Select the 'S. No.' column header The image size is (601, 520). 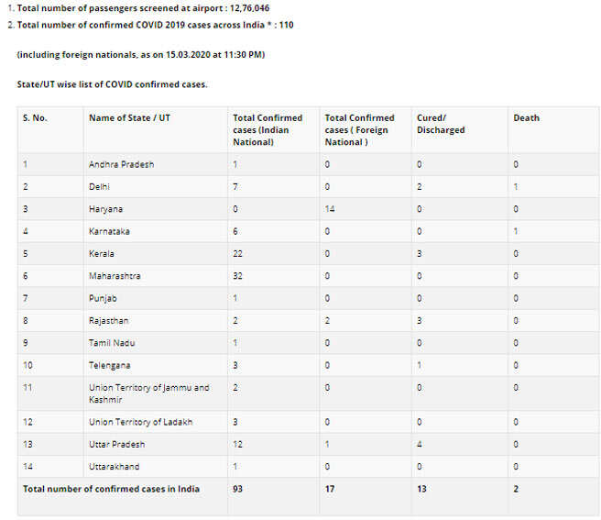[35, 117]
